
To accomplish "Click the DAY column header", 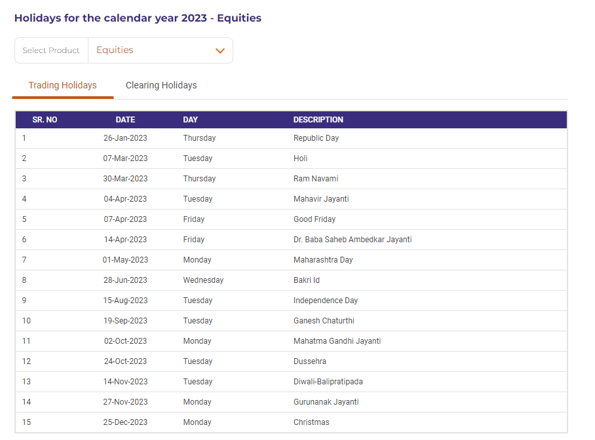I will point(190,120).
